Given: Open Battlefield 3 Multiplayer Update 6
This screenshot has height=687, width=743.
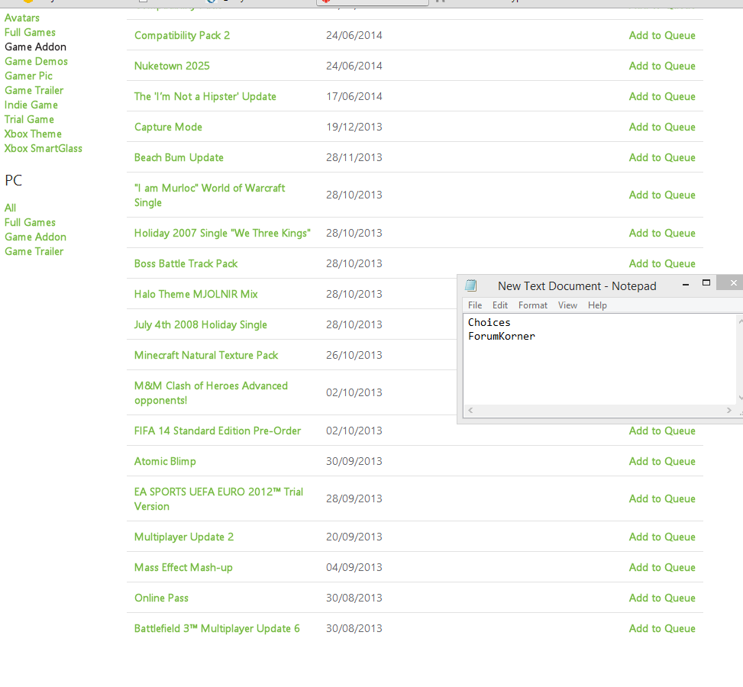Looking at the screenshot, I should 217,629.
